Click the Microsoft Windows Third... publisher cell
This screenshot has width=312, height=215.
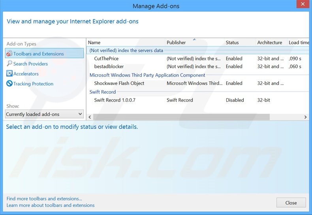tap(194, 83)
